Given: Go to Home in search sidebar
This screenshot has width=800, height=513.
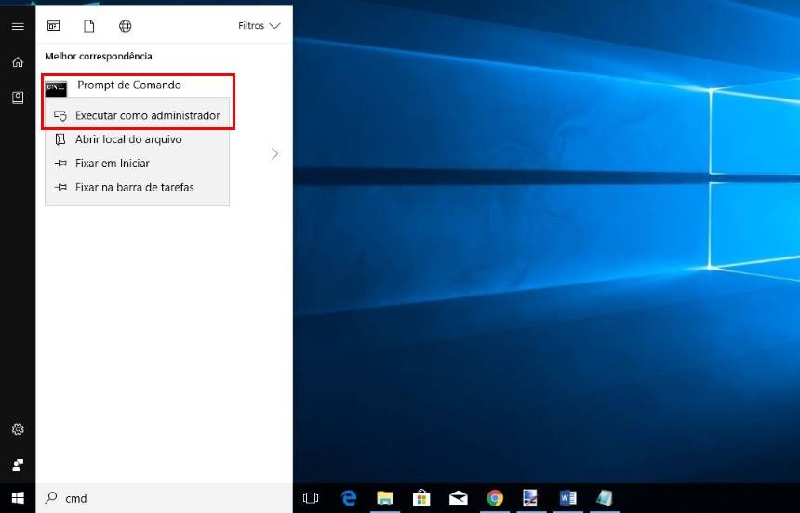Looking at the screenshot, I should pyautogui.click(x=17, y=61).
